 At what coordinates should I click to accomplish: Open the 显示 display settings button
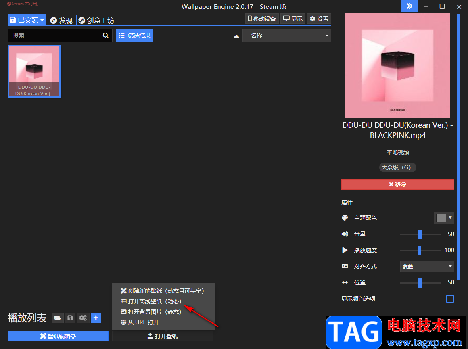pyautogui.click(x=293, y=19)
